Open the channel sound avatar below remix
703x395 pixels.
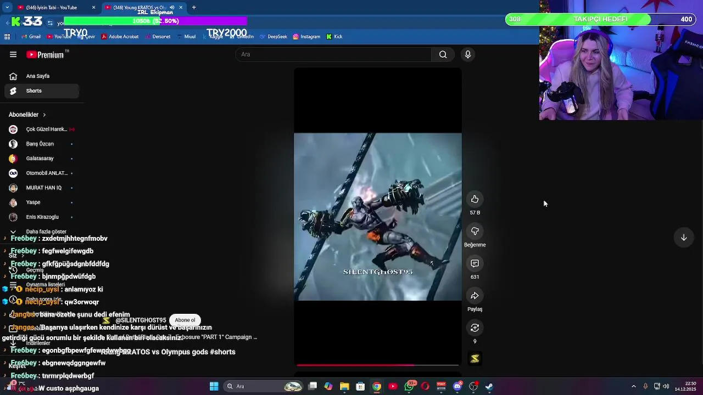pos(475,359)
